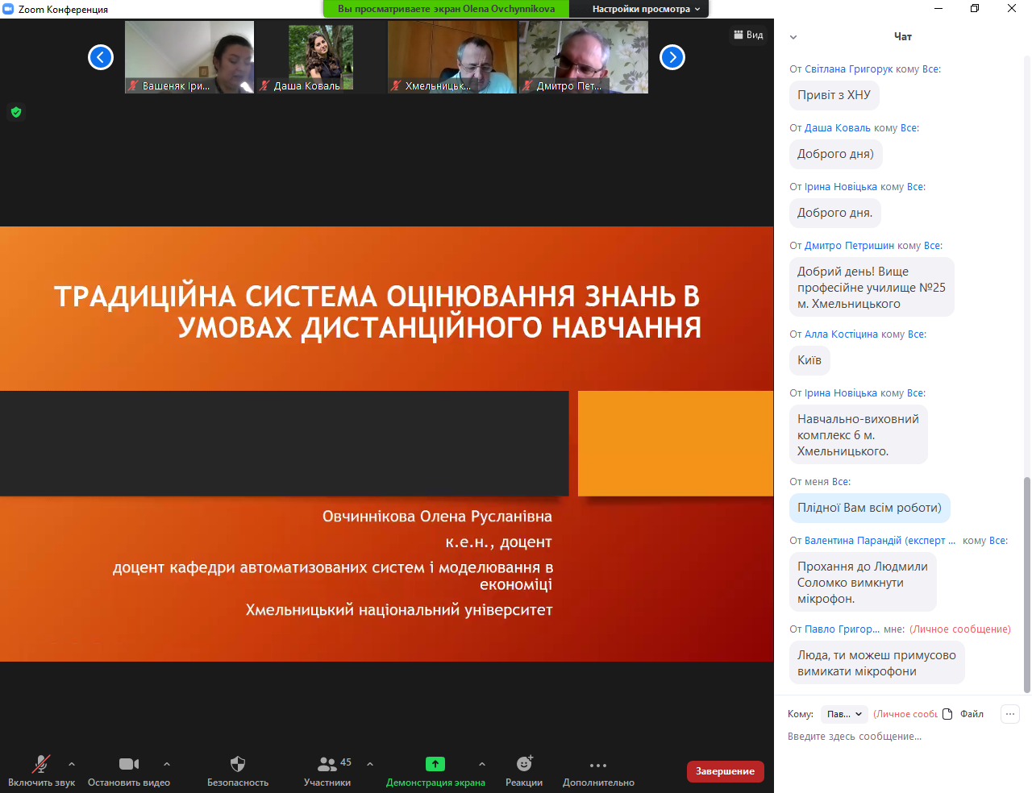Open the chat recipient dropdown Кому
The width and height of the screenshot is (1032, 793).
tap(844, 714)
